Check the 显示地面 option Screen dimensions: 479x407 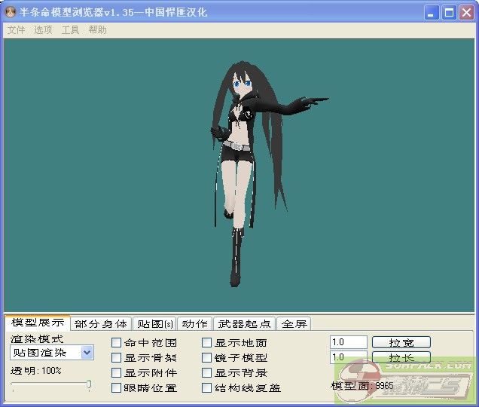(x=207, y=343)
